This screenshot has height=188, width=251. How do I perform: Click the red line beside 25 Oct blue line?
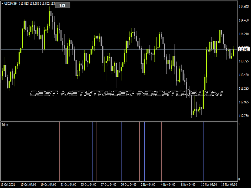tap(96, 151)
